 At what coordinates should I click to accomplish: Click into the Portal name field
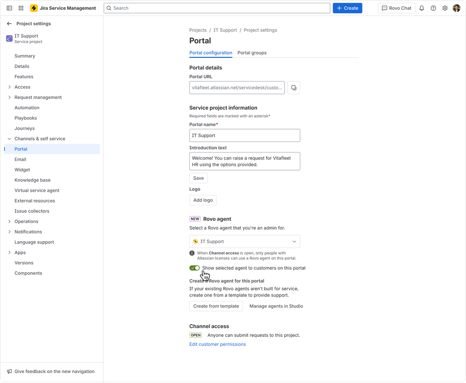244,135
